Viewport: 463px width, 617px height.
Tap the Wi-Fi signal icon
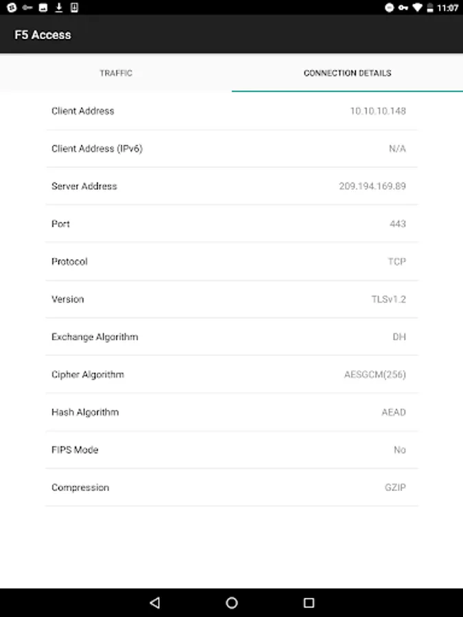[x=417, y=8]
